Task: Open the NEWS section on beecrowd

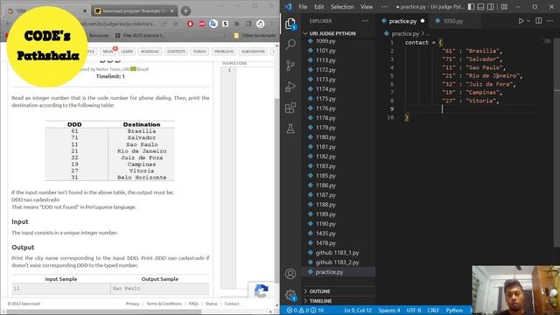Action: click(x=108, y=52)
